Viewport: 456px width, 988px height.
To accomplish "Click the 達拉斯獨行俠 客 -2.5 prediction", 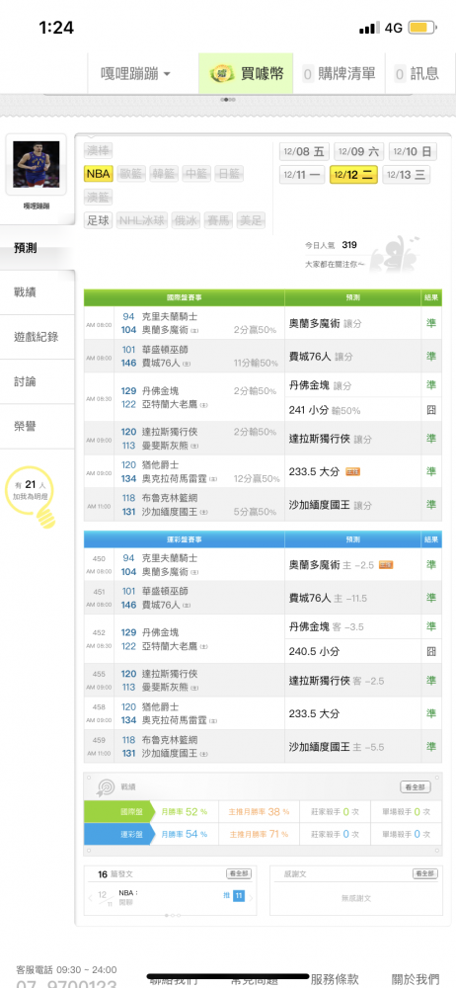I will [337, 681].
